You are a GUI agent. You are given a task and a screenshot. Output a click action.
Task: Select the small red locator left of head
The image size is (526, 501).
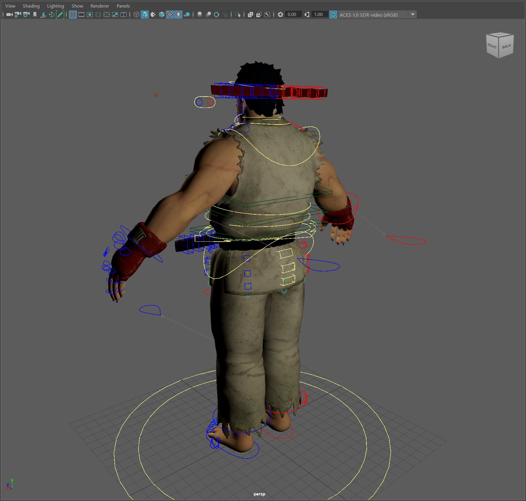pyautogui.click(x=156, y=95)
